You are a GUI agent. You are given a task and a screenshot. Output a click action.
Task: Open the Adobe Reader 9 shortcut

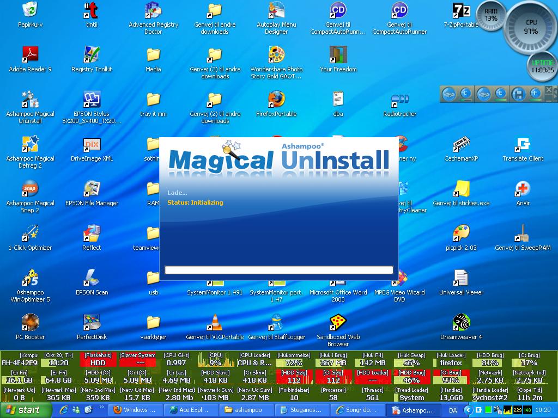[30, 55]
